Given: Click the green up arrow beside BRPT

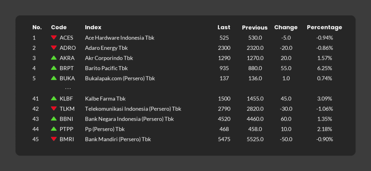Looking at the screenshot, I should click(x=54, y=68).
